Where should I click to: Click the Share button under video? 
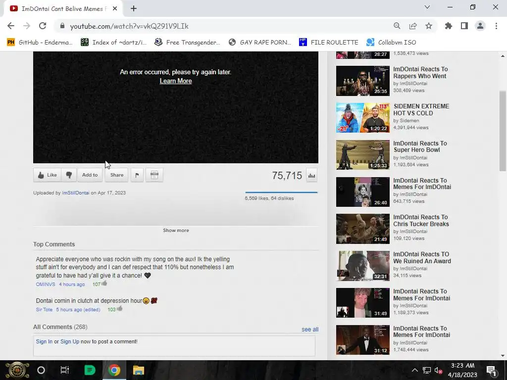117,175
